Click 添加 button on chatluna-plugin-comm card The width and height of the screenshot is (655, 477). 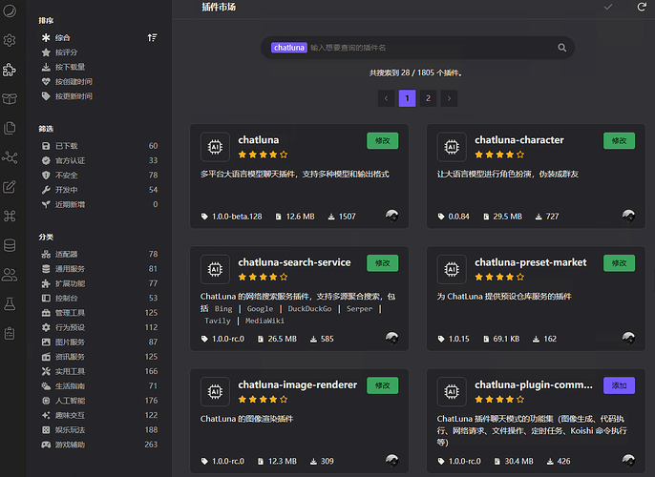tap(619, 385)
